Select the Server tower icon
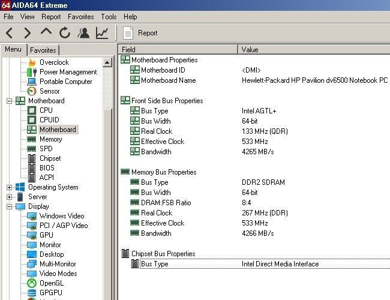This screenshot has width=390, height=300. [20, 197]
